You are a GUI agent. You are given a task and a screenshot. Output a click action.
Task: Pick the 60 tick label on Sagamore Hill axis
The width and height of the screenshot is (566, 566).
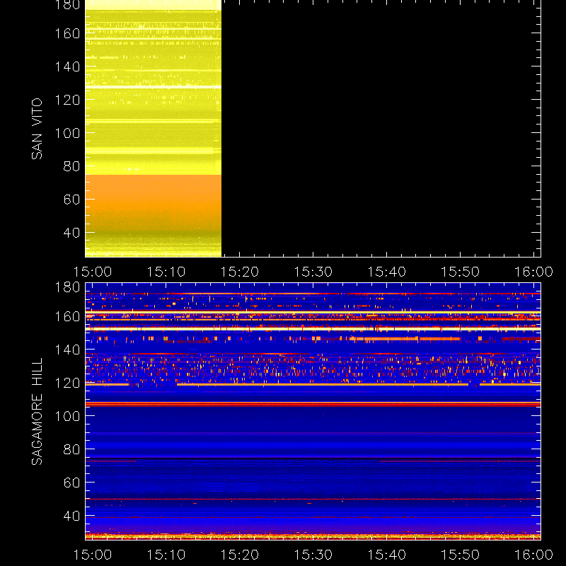71,483
